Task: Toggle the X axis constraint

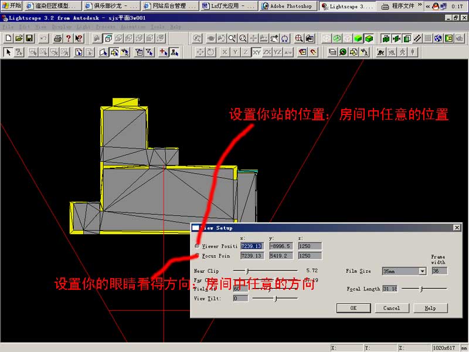Action: 225,52
